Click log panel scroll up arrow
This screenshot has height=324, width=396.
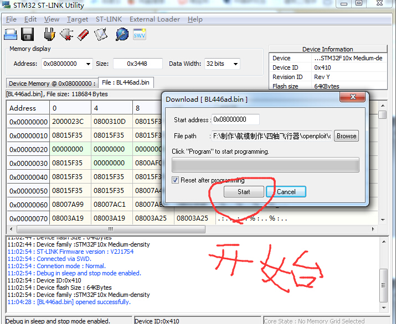click(384, 242)
